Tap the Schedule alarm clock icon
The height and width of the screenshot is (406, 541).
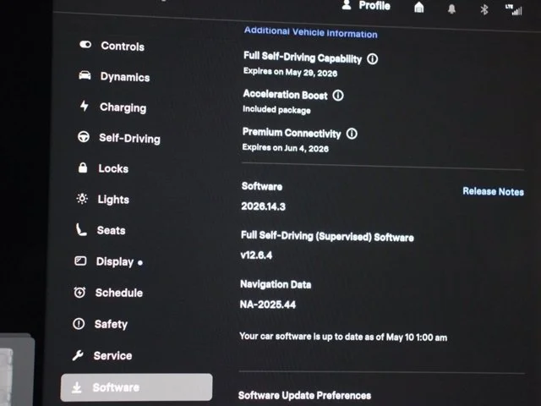pyautogui.click(x=79, y=293)
